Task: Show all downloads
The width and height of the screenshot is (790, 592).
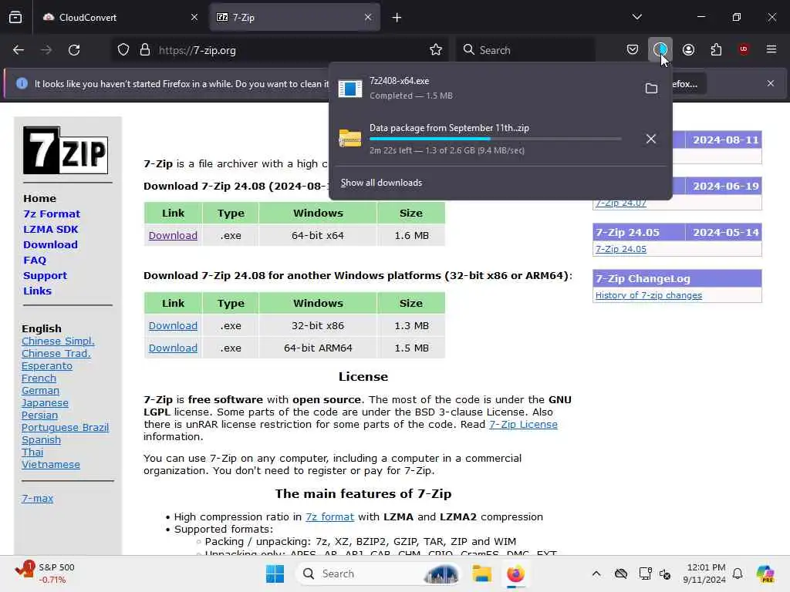Action: click(381, 183)
